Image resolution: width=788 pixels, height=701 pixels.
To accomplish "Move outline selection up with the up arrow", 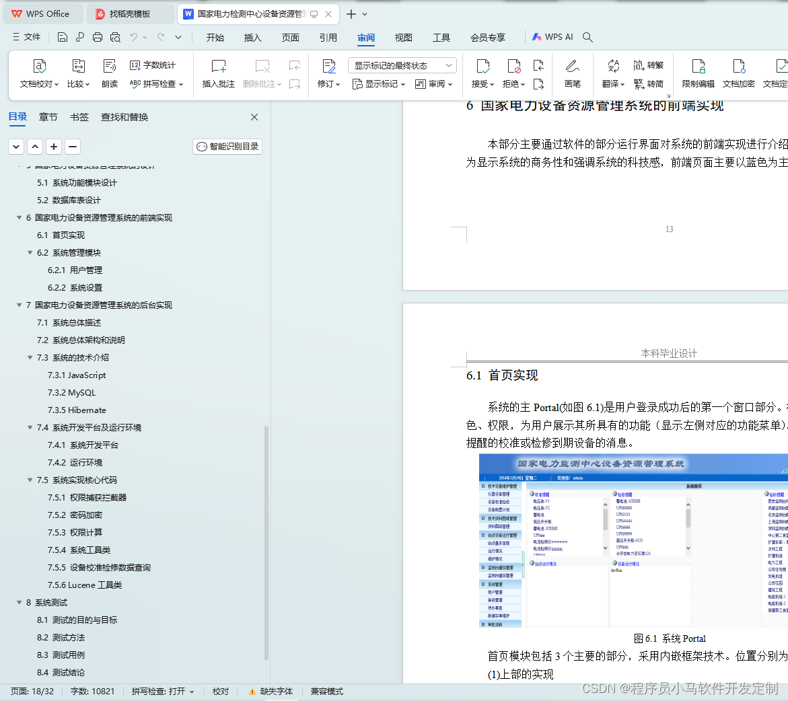I will [x=35, y=147].
